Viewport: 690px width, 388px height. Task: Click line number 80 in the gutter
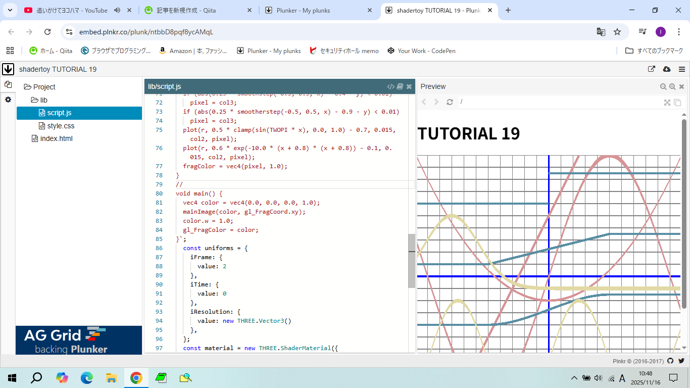[x=159, y=193]
